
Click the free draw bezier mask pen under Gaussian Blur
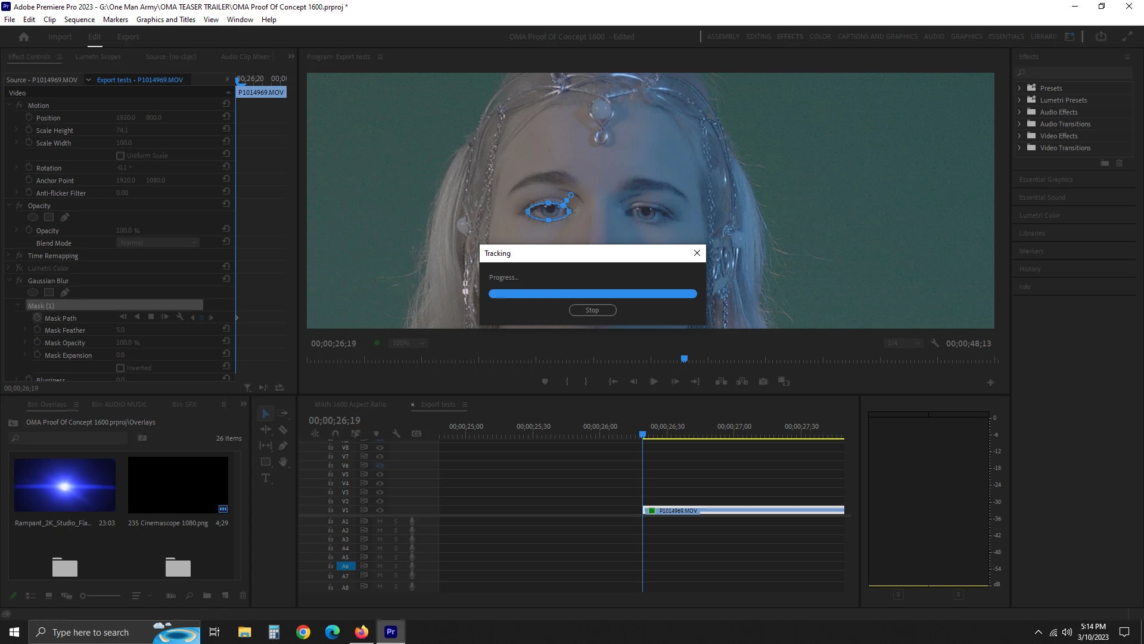tap(64, 292)
